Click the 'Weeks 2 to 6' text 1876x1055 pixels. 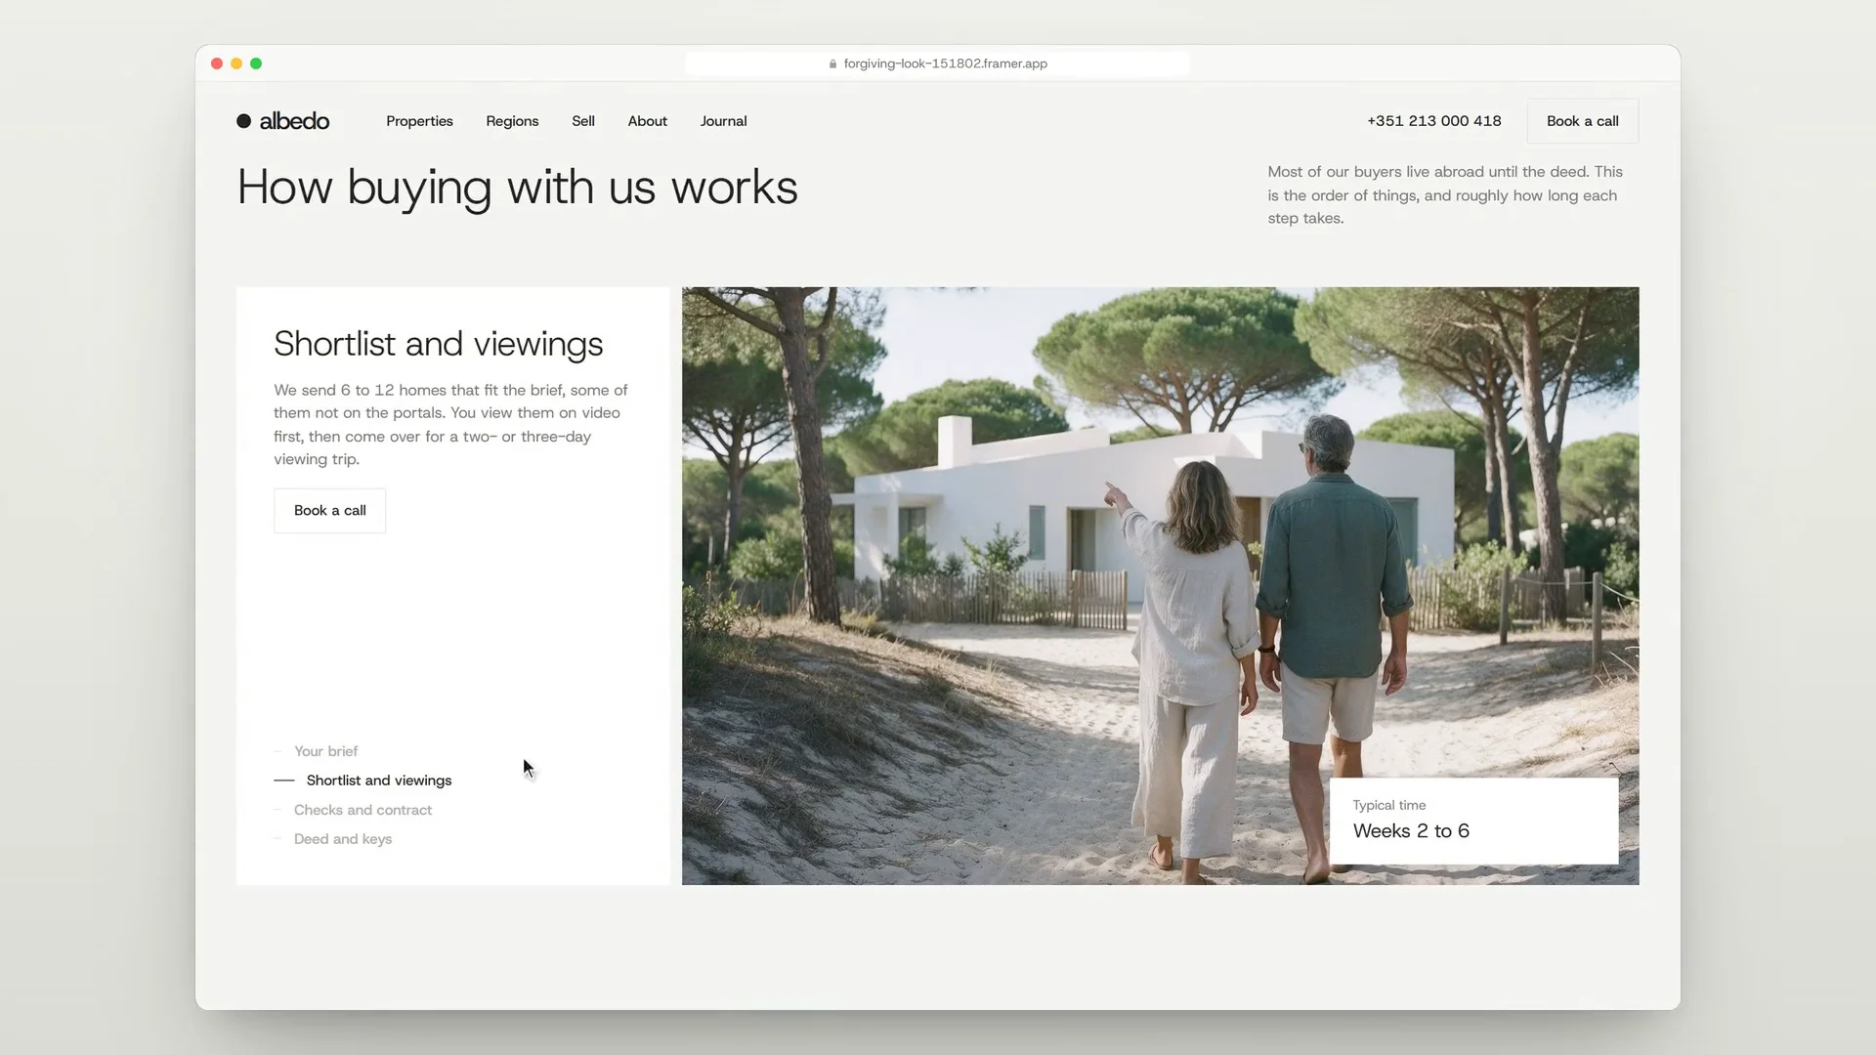pos(1411,831)
